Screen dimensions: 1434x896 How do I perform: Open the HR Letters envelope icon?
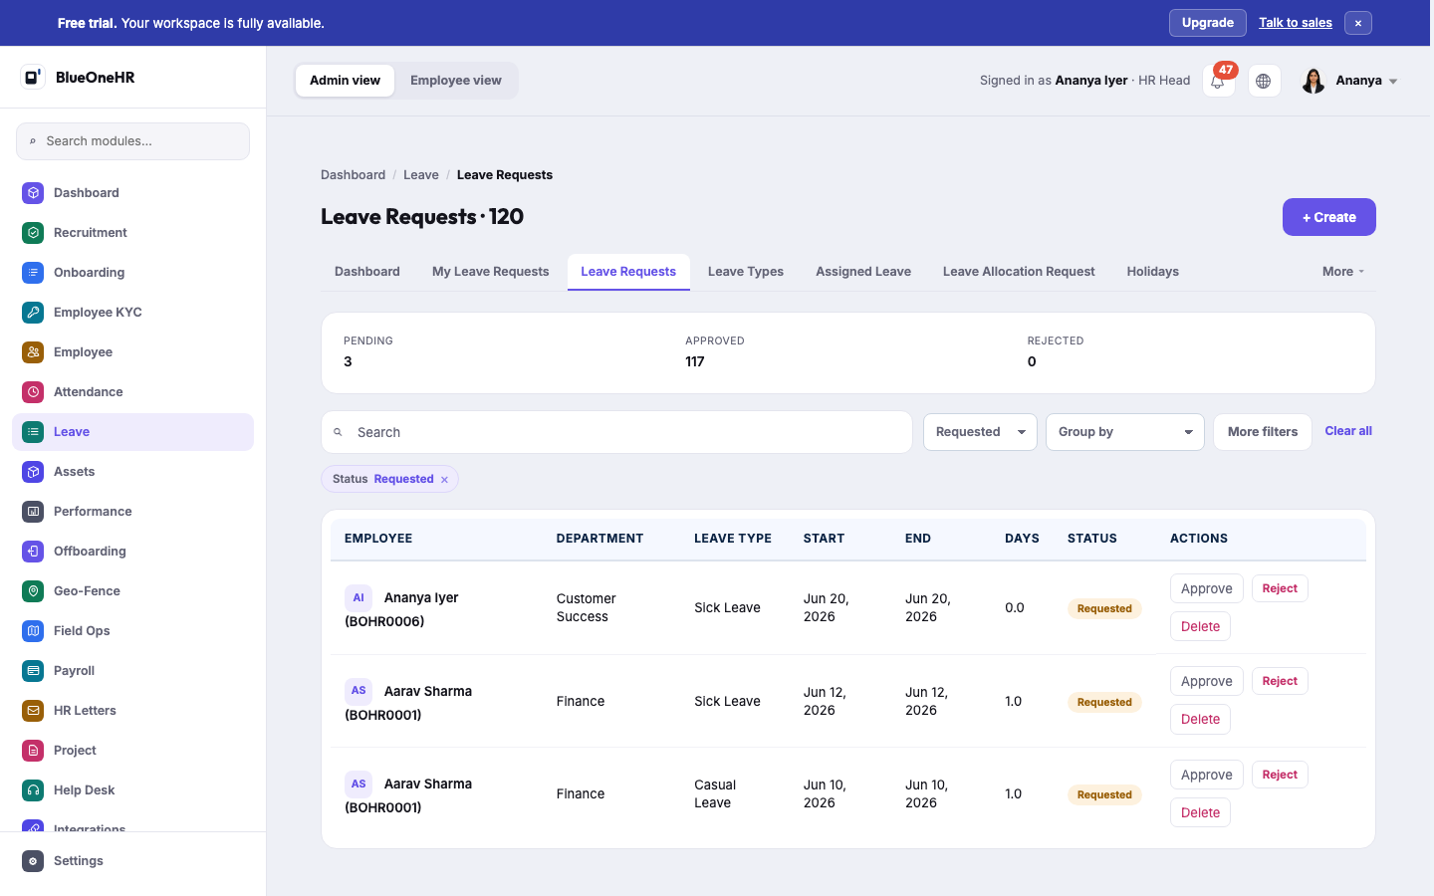coord(33,710)
